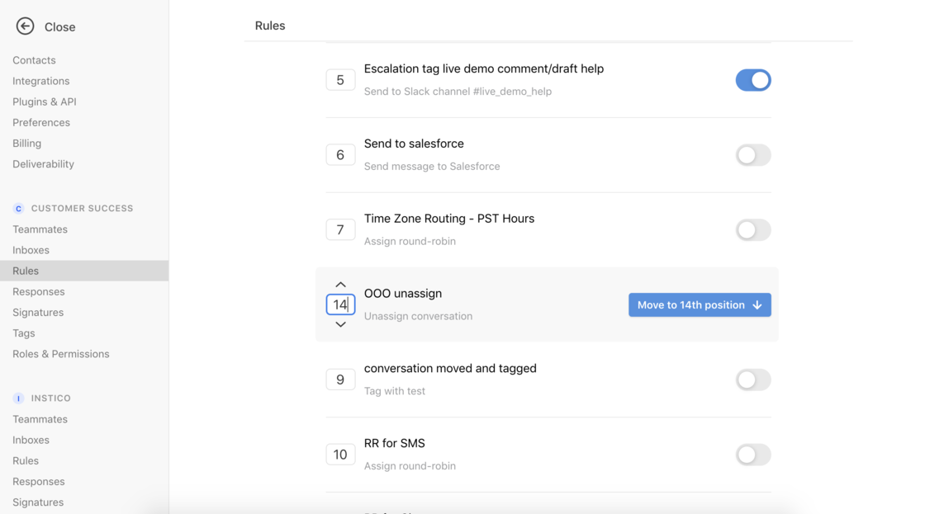Select Roles & Permissions in sidebar

coord(61,354)
